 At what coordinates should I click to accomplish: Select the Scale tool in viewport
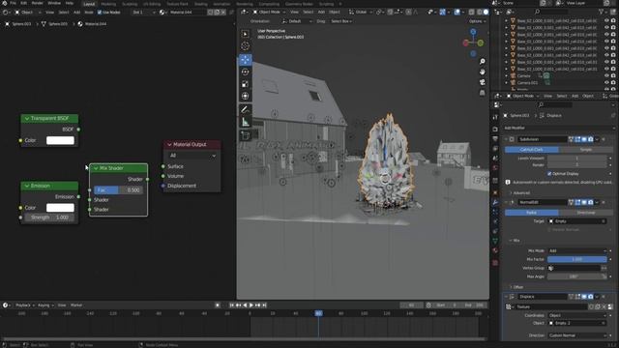tap(245, 84)
